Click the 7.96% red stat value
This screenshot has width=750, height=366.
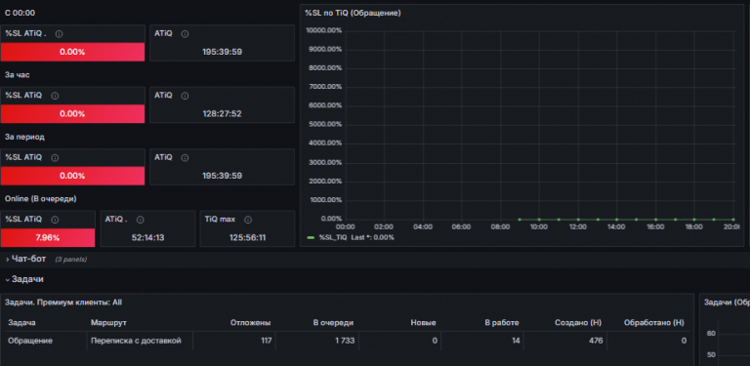[x=48, y=237]
